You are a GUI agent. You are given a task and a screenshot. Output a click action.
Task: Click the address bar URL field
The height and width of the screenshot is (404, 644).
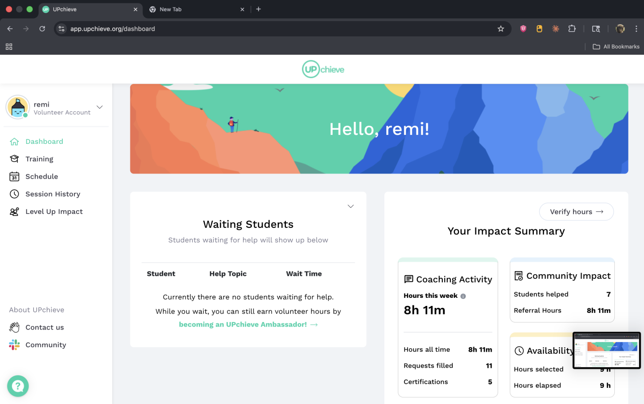pyautogui.click(x=282, y=29)
